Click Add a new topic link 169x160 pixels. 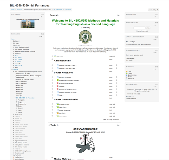[131, 42]
